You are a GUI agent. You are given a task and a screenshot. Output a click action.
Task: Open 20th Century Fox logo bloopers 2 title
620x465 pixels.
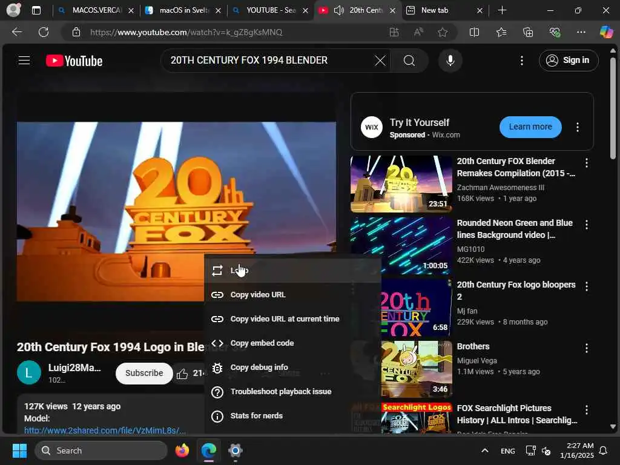pyautogui.click(x=516, y=291)
